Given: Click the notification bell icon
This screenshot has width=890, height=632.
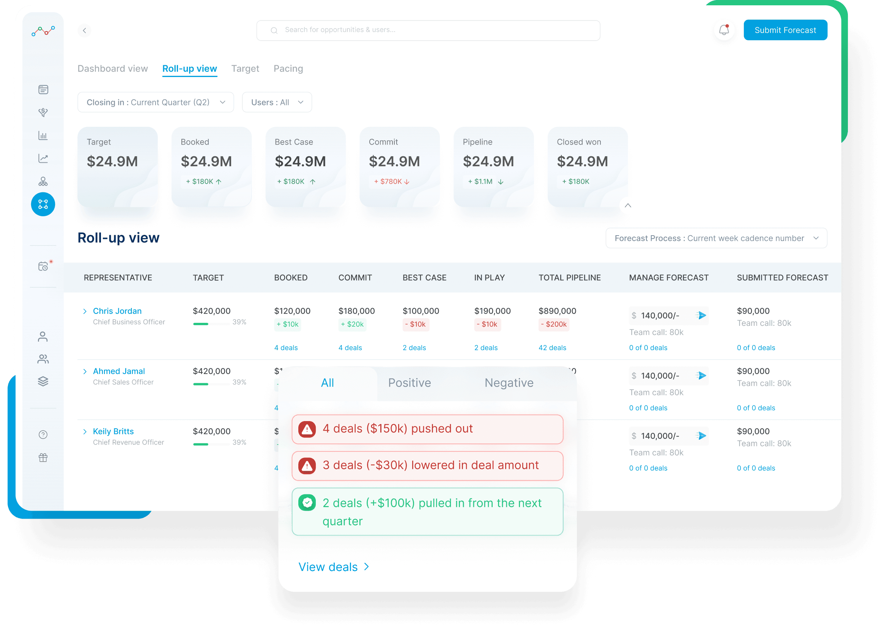Looking at the screenshot, I should coord(723,30).
